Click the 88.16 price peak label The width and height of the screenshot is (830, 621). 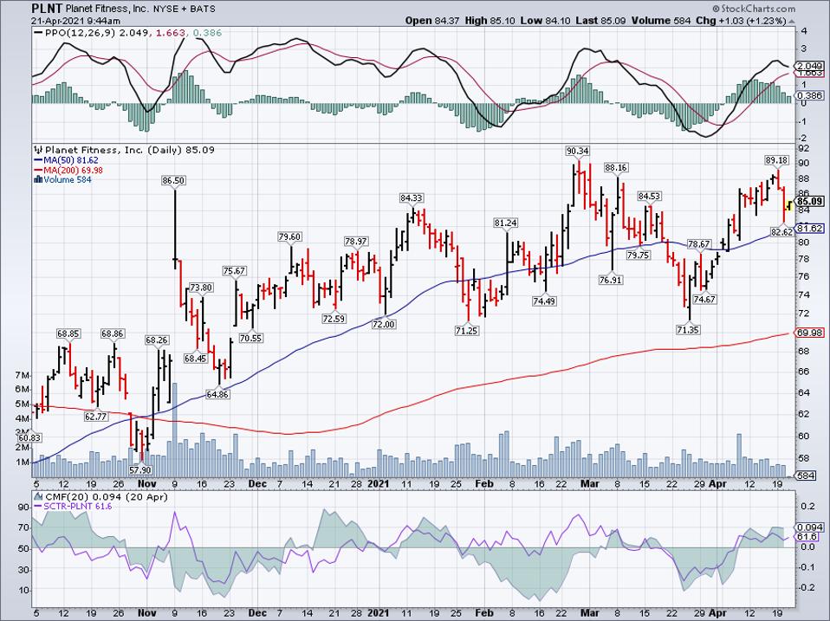click(x=616, y=168)
